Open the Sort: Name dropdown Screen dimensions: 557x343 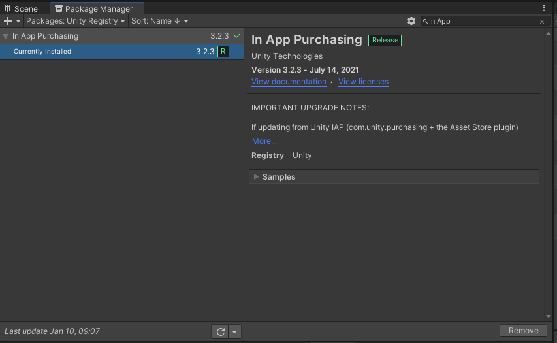coord(159,21)
